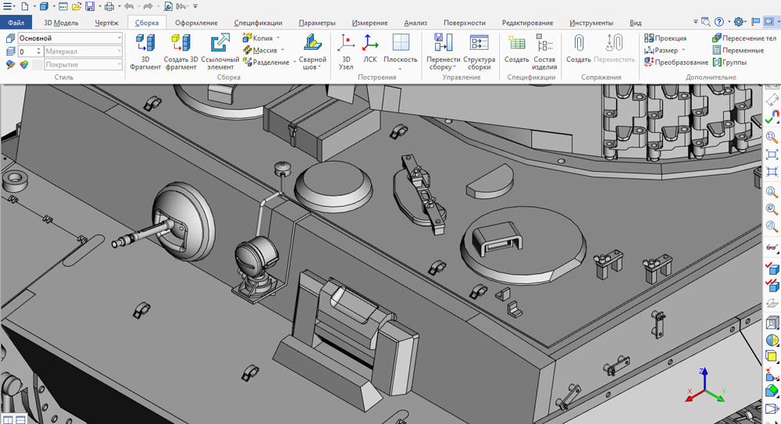Open Состав изделия
Image resolution: width=781 pixels, height=424 pixels.
point(544,52)
